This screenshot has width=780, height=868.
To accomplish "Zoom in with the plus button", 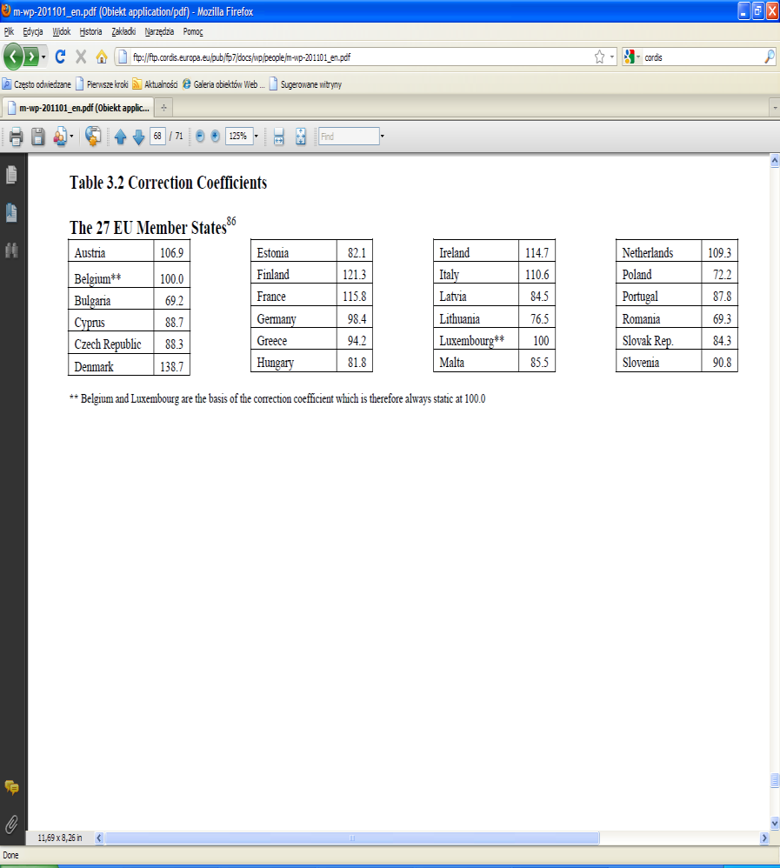I will click(216, 137).
